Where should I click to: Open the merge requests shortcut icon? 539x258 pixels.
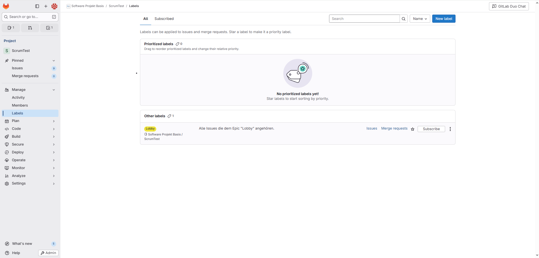(30, 28)
